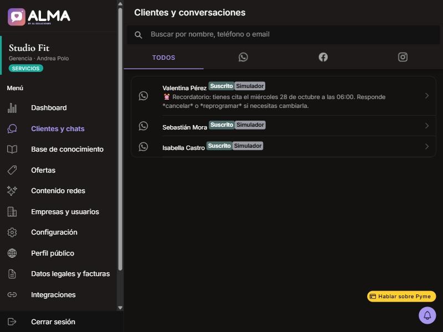Click the Clientes y conversaciones heading
443x332 pixels.
click(190, 13)
